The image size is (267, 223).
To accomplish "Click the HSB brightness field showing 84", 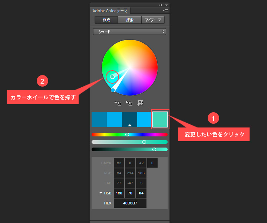I will [141, 193].
